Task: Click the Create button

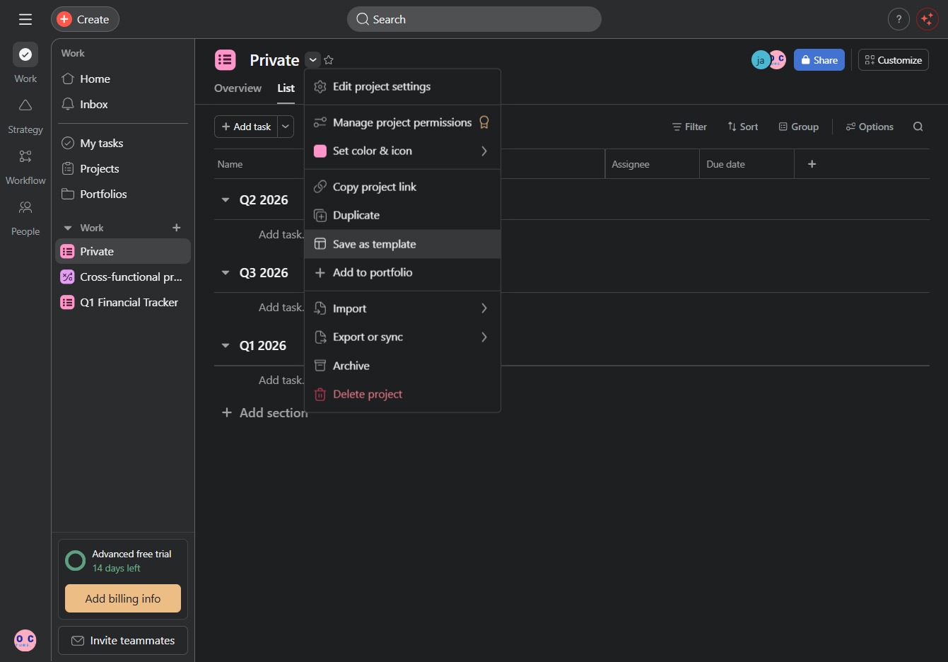Action: [85, 19]
